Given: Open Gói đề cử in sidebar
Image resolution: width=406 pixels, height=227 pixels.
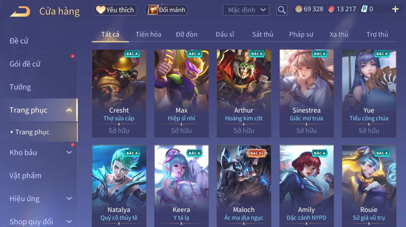Looking at the screenshot, I should 25,64.
